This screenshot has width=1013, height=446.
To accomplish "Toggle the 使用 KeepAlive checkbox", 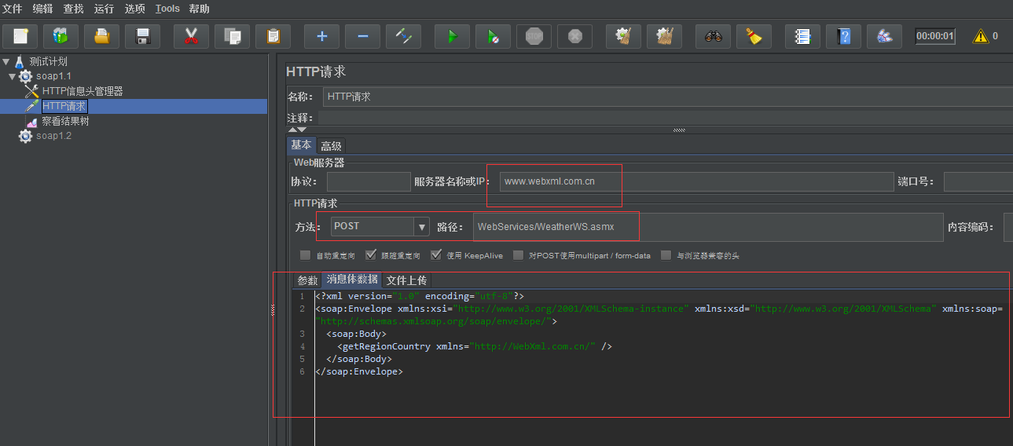I will click(x=436, y=255).
